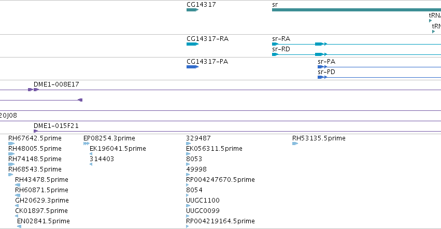441x229 pixels.
Task: Click the sr gene teal bar
Action: (x=357, y=10)
